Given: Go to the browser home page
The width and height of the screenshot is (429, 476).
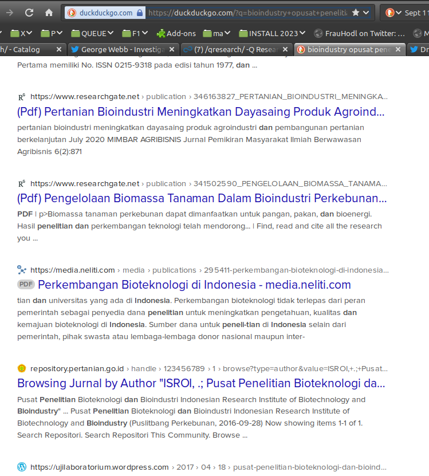Looking at the screenshot, I should 49,13.
